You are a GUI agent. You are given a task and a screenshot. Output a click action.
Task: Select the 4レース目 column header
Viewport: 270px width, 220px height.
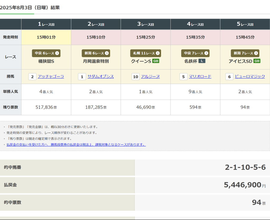[x=195, y=24]
